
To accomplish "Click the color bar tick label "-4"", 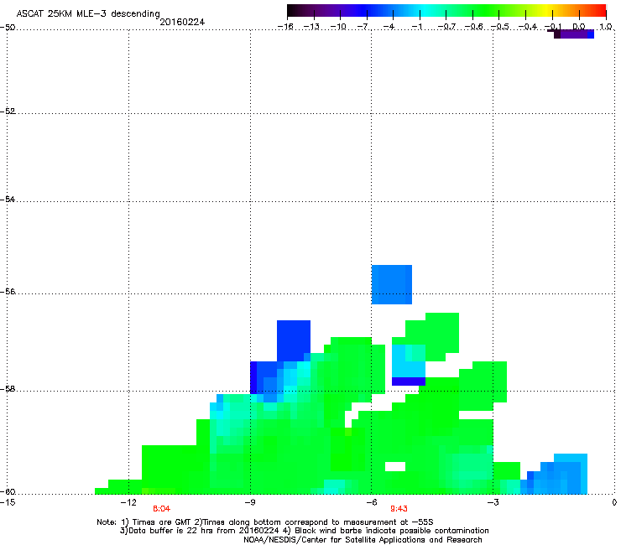I will pyautogui.click(x=389, y=27).
